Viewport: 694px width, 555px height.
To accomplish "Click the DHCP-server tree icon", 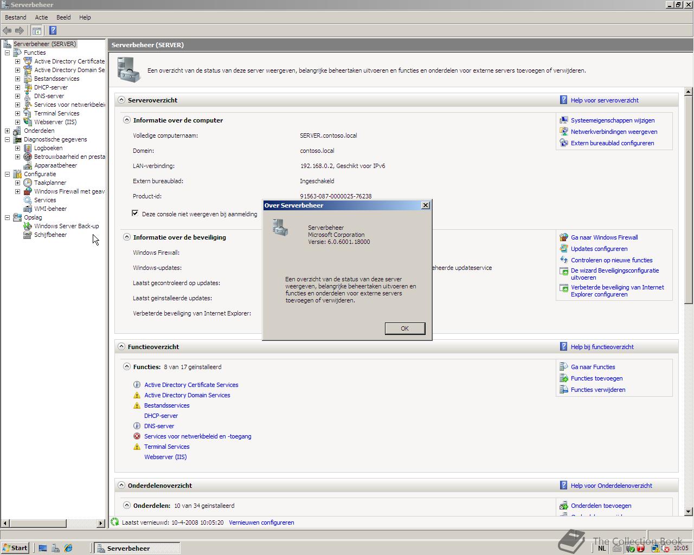I will coord(28,87).
